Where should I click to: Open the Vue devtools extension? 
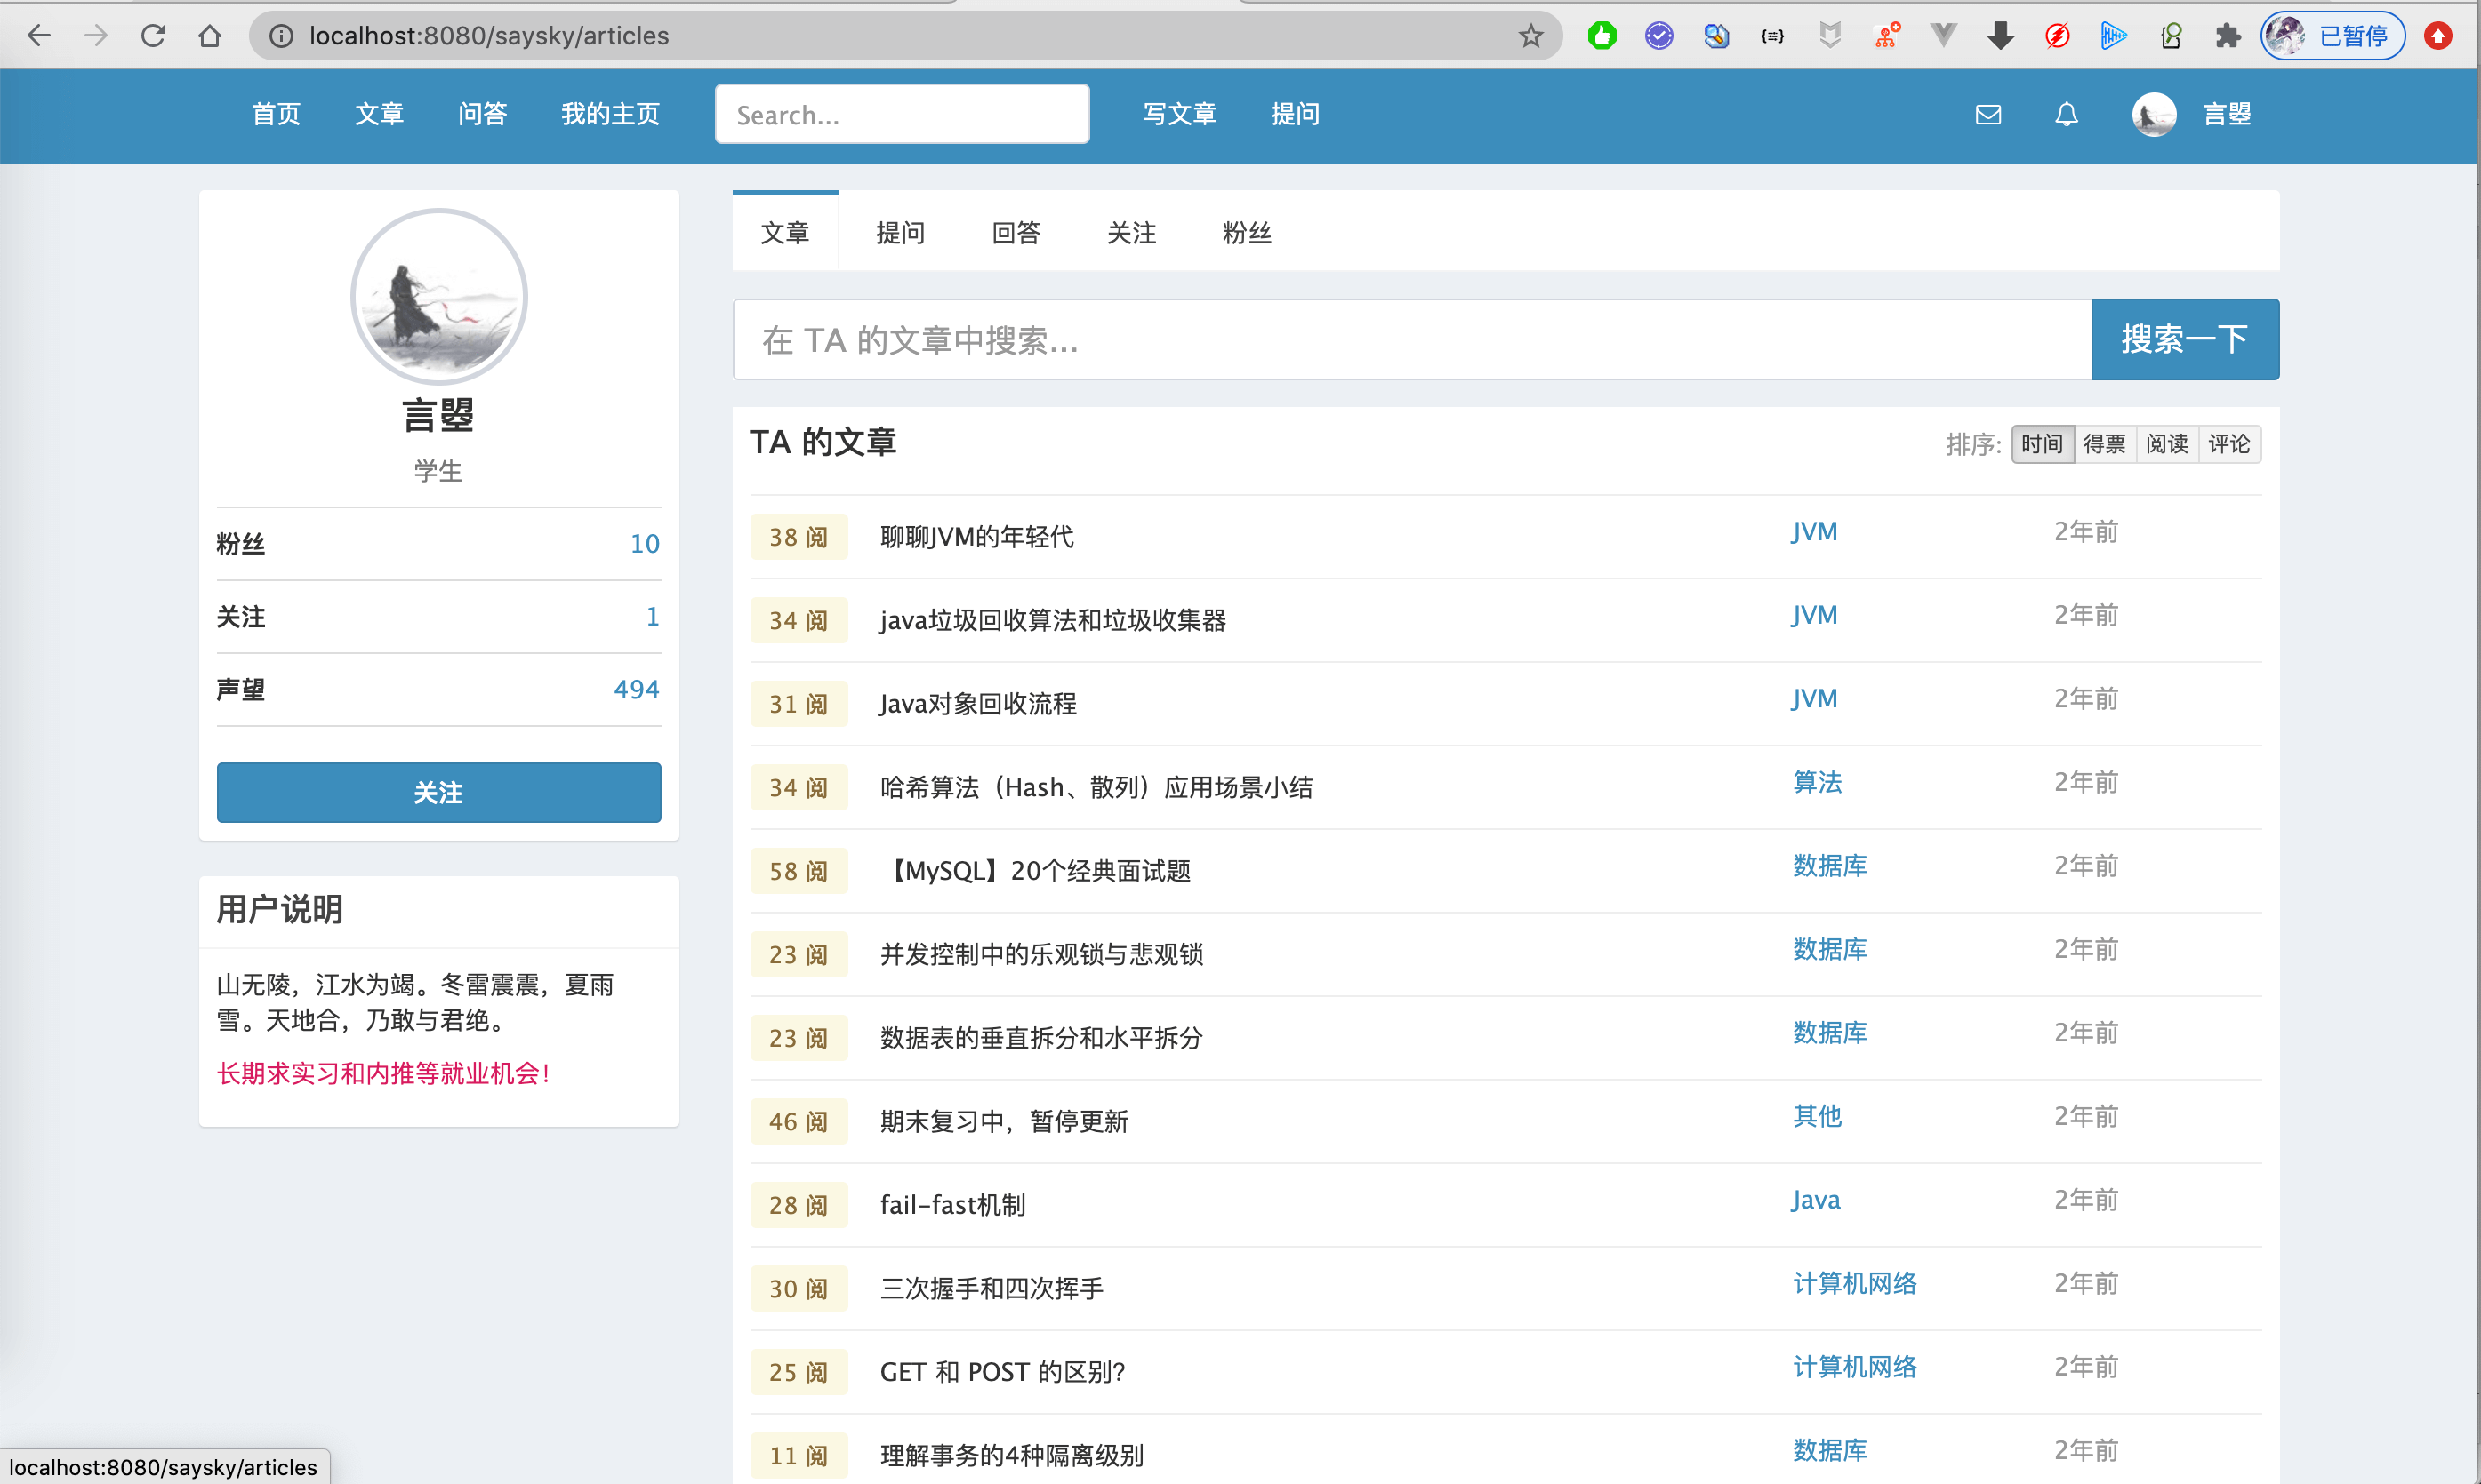pyautogui.click(x=1943, y=36)
